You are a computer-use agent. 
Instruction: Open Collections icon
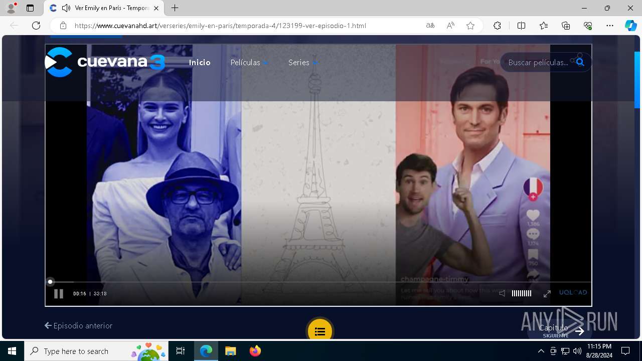pos(566,26)
